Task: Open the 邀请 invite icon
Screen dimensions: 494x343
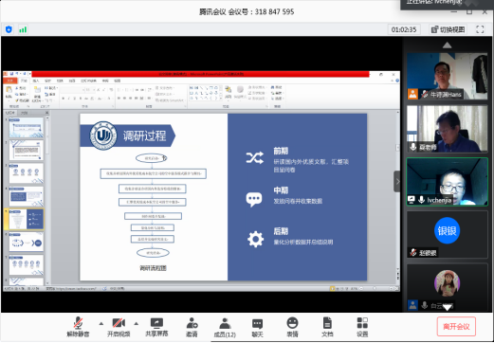Action: pos(192,327)
